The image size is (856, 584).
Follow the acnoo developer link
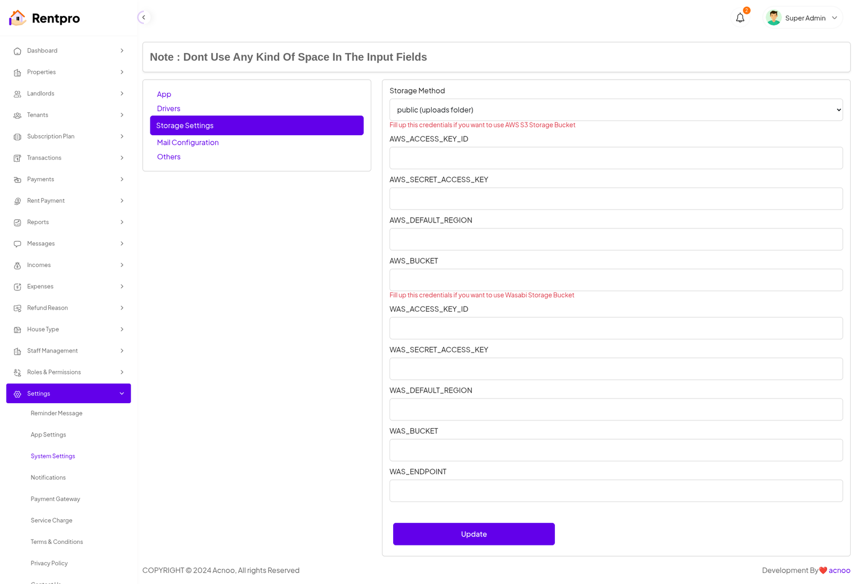coord(839,570)
